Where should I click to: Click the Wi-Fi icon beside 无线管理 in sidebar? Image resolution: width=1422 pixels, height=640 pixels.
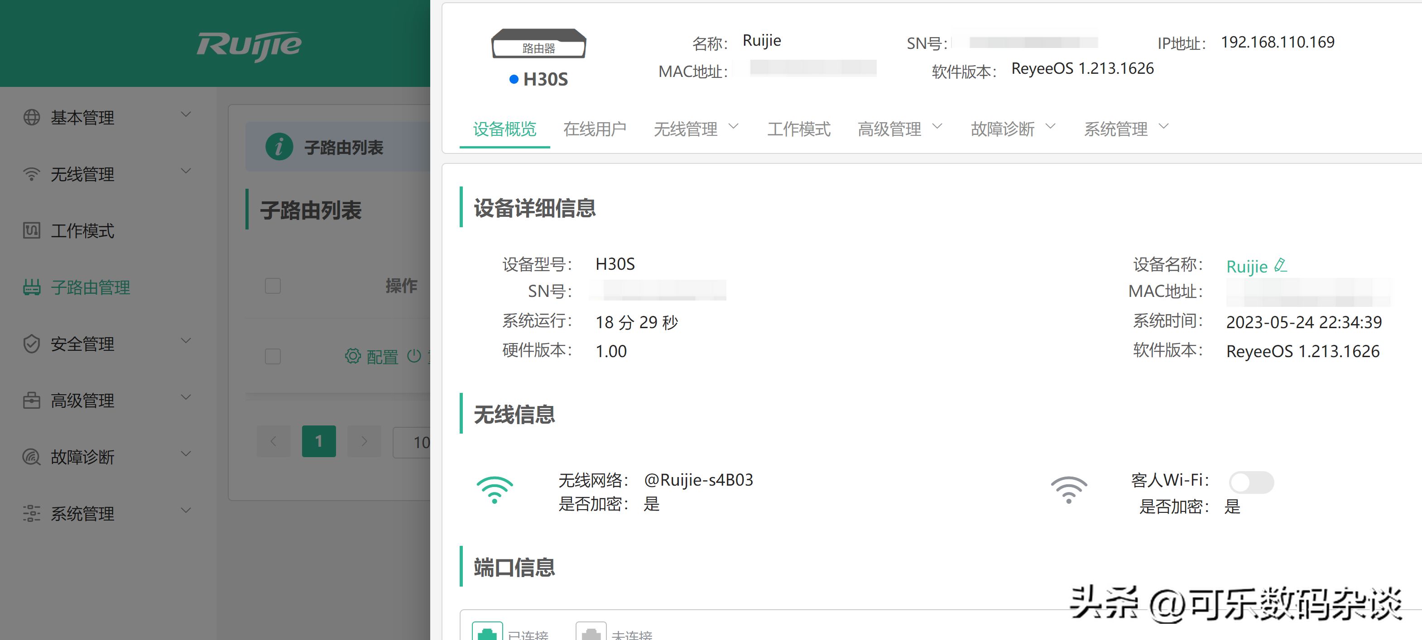31,174
